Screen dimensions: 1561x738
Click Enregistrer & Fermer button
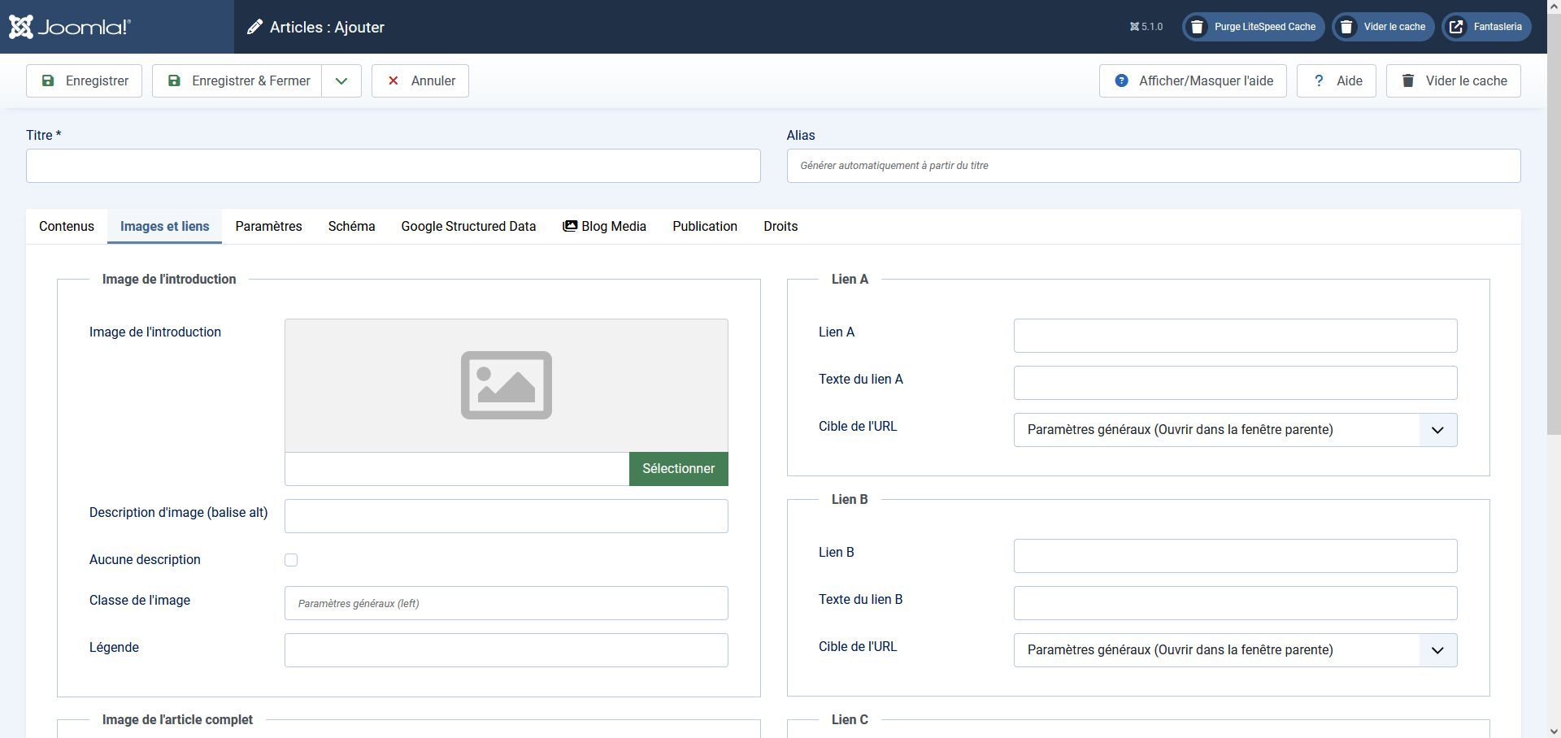click(x=237, y=81)
